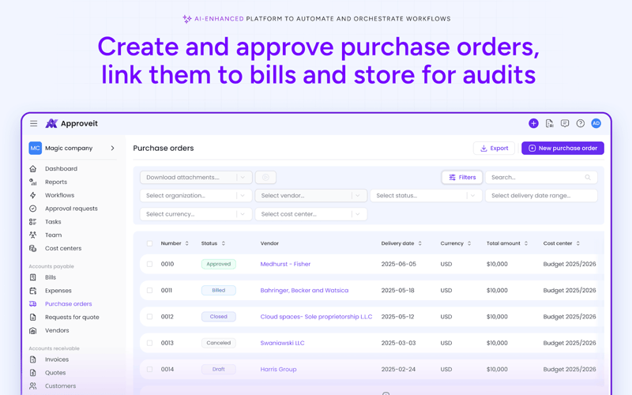Screen dimensions: 632x395
Task: Open Medhurst - Fisher vendor link
Action: 285,264
